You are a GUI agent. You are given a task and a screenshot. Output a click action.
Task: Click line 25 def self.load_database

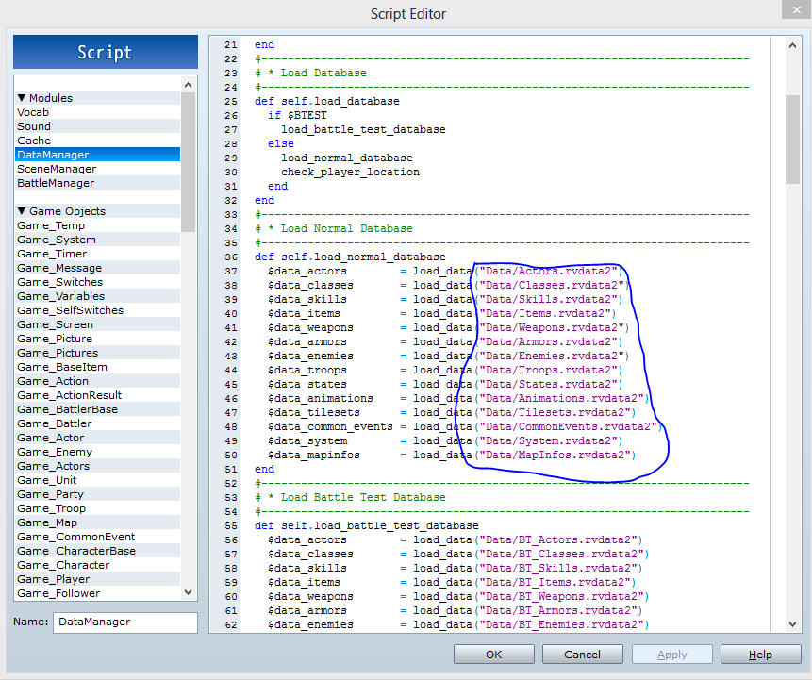coord(326,102)
